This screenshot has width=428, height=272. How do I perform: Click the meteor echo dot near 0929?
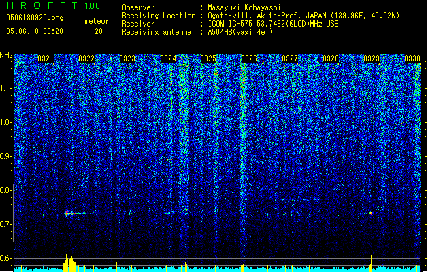[x=371, y=213]
